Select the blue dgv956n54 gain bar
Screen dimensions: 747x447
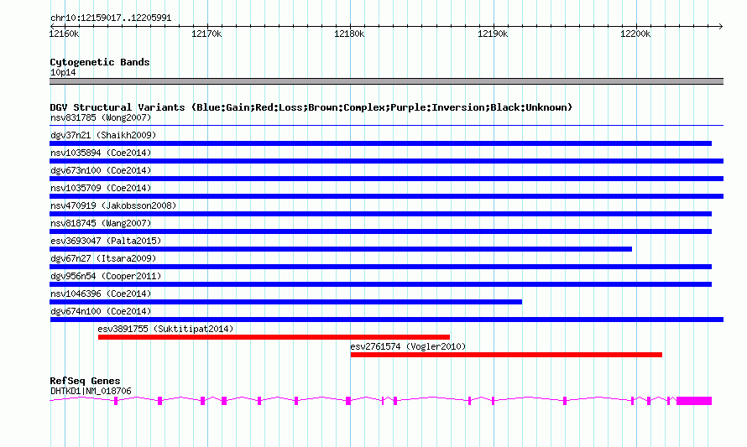coord(381,284)
